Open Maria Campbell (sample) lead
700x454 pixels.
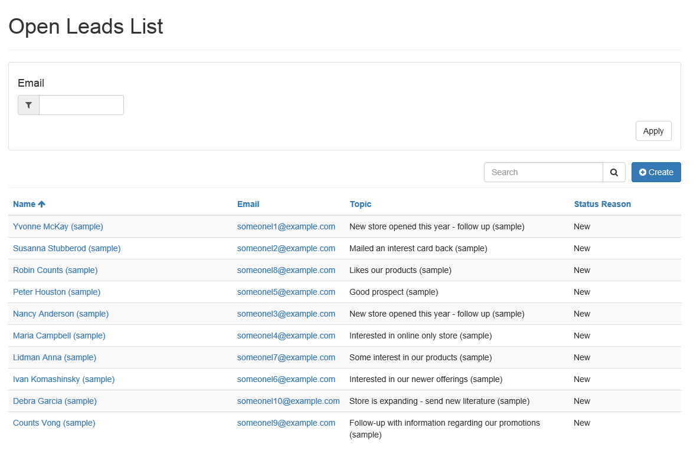[59, 336]
